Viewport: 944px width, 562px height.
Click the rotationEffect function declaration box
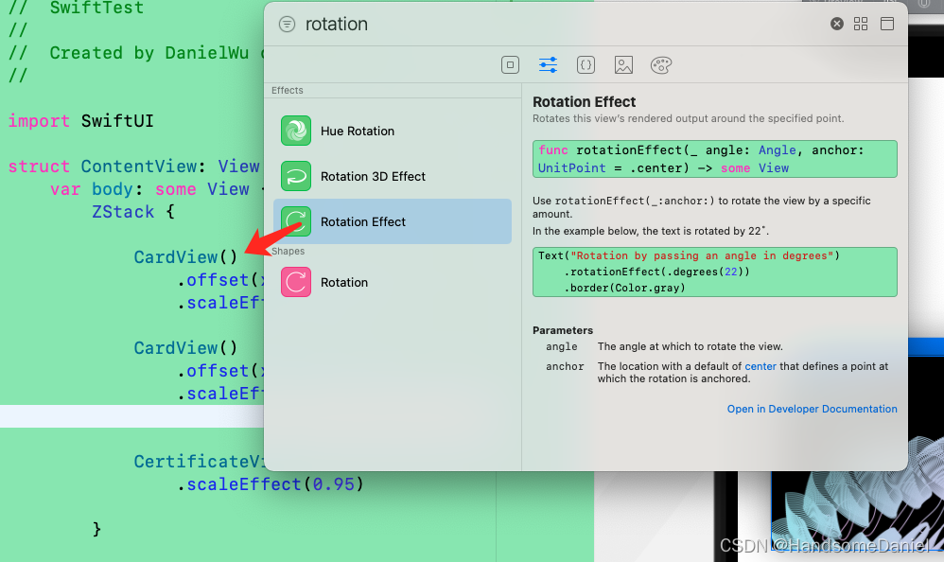pos(715,159)
